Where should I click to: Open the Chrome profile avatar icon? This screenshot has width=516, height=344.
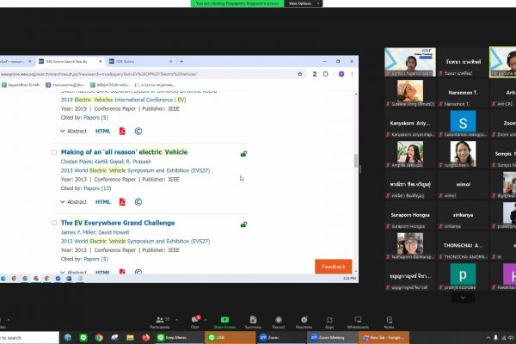[x=341, y=74]
